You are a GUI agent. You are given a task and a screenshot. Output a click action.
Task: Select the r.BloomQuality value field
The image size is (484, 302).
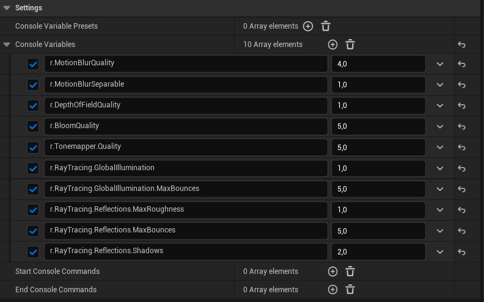coord(378,126)
